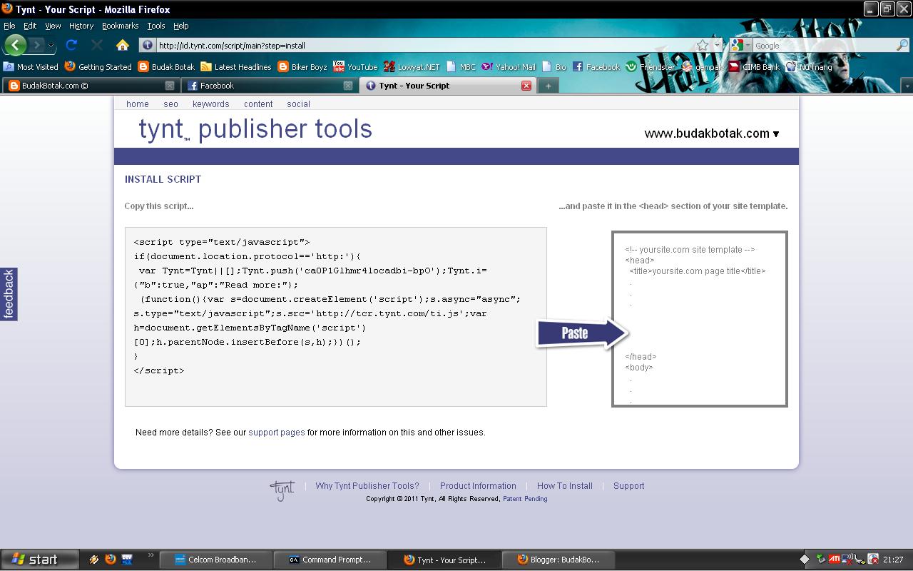Open the Bookmarks menu
Viewport: 913px width, 571px height.
click(x=120, y=26)
